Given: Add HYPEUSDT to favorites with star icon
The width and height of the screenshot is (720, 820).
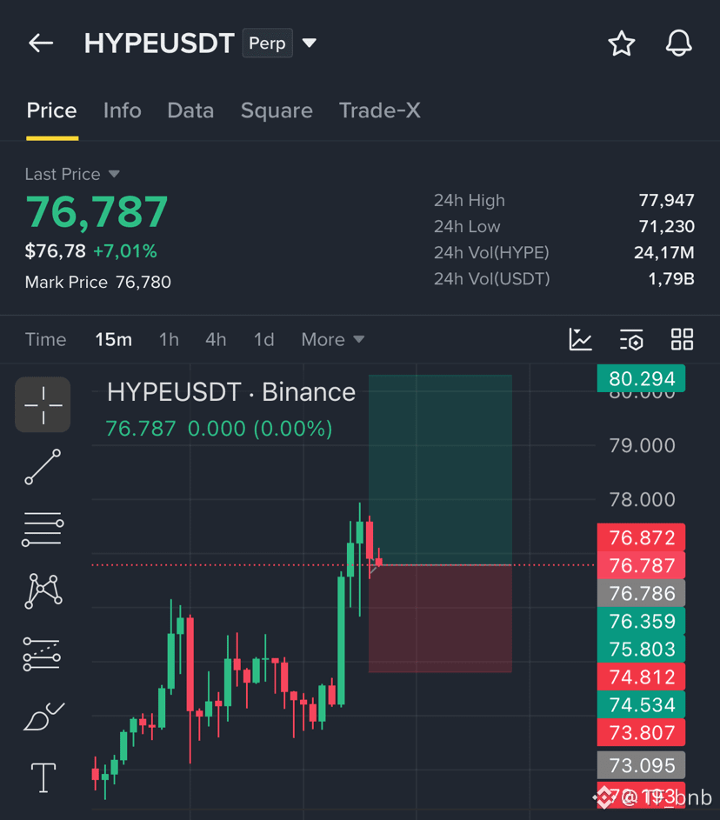Looking at the screenshot, I should pyautogui.click(x=621, y=43).
